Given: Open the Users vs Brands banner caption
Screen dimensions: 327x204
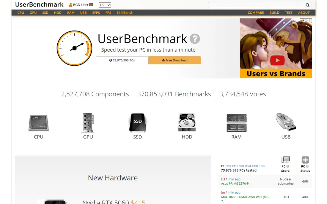Looking at the screenshot, I should pos(276,74).
